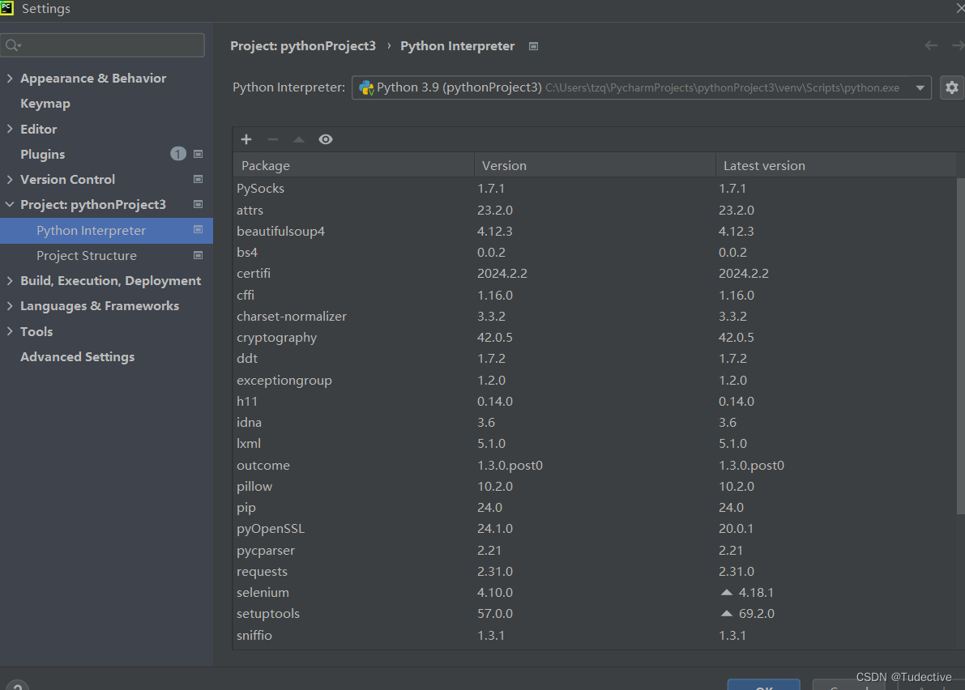The image size is (965, 690).
Task: Expand Appearance & Behavior section
Action: tap(9, 78)
